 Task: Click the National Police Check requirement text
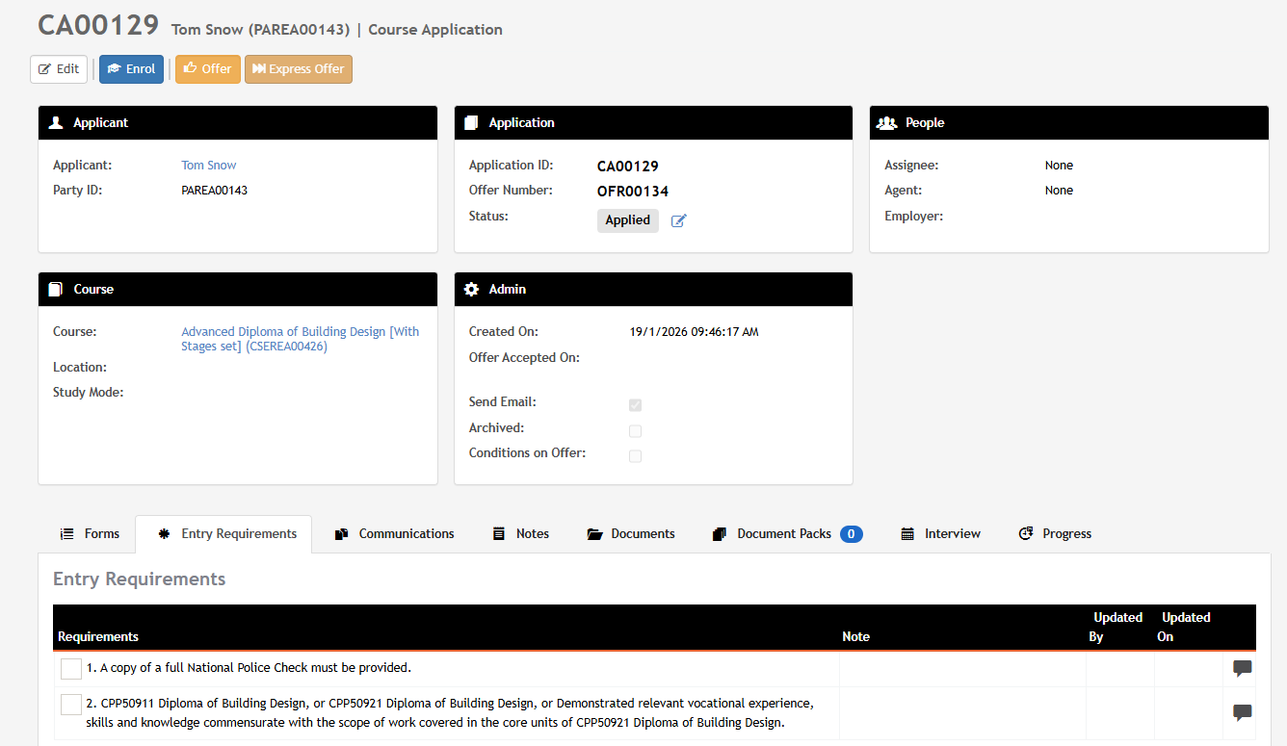pyautogui.click(x=249, y=667)
